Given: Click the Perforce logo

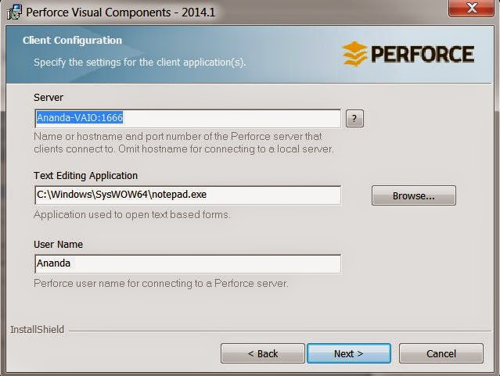Looking at the screenshot, I should click(x=408, y=54).
